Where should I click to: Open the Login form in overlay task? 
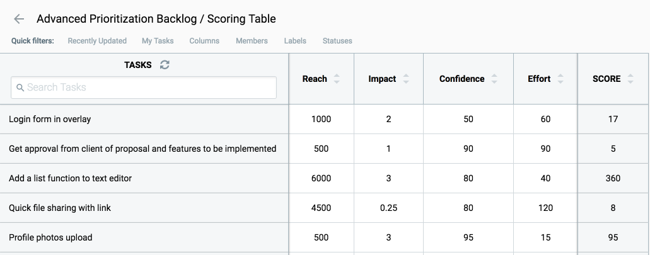(50, 119)
